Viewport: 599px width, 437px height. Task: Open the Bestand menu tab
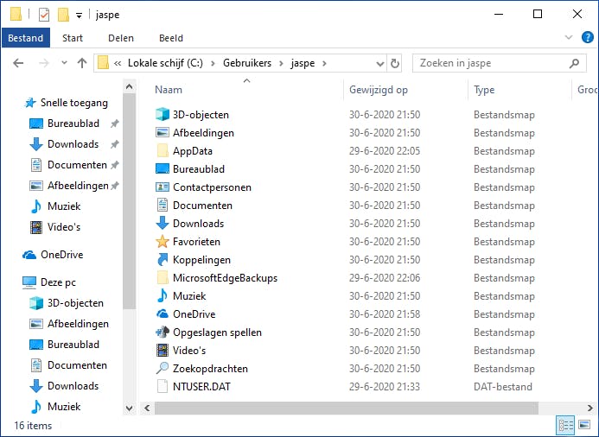[x=26, y=38]
